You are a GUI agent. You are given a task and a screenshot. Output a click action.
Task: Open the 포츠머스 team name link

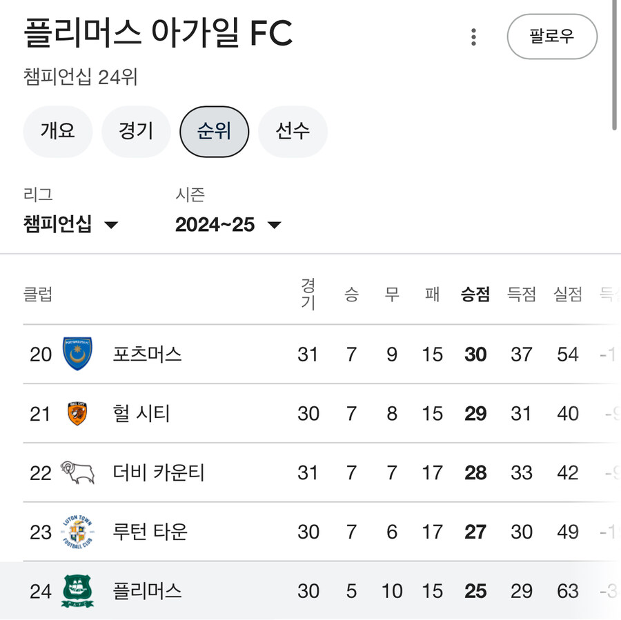[x=146, y=354]
